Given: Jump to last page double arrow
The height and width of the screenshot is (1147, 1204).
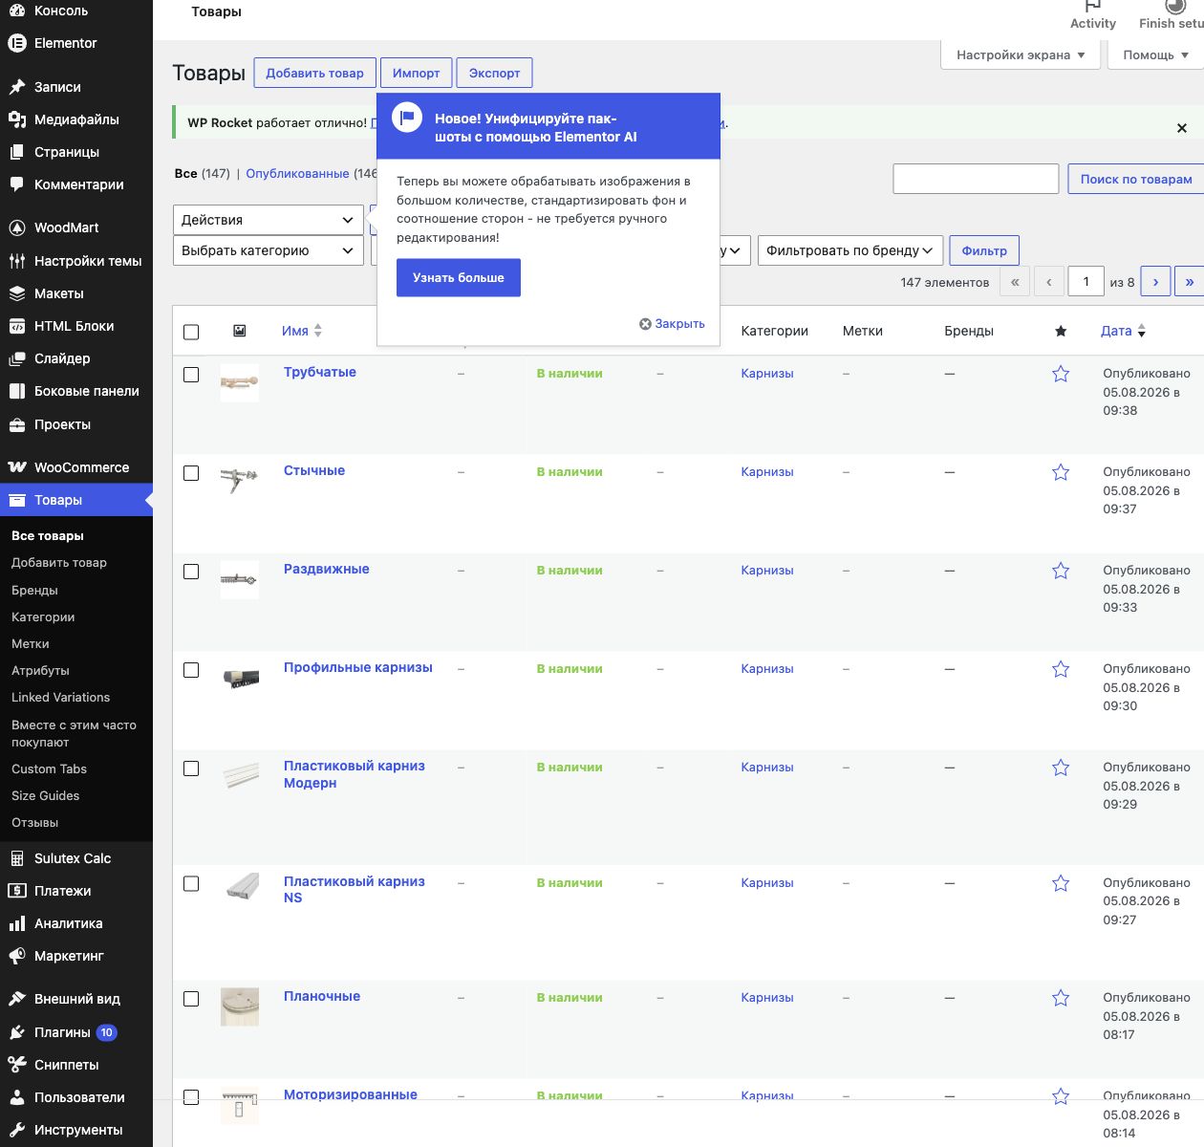Looking at the screenshot, I should tap(1189, 281).
